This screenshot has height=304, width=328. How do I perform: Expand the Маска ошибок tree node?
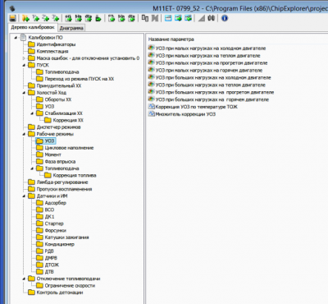[24, 58]
